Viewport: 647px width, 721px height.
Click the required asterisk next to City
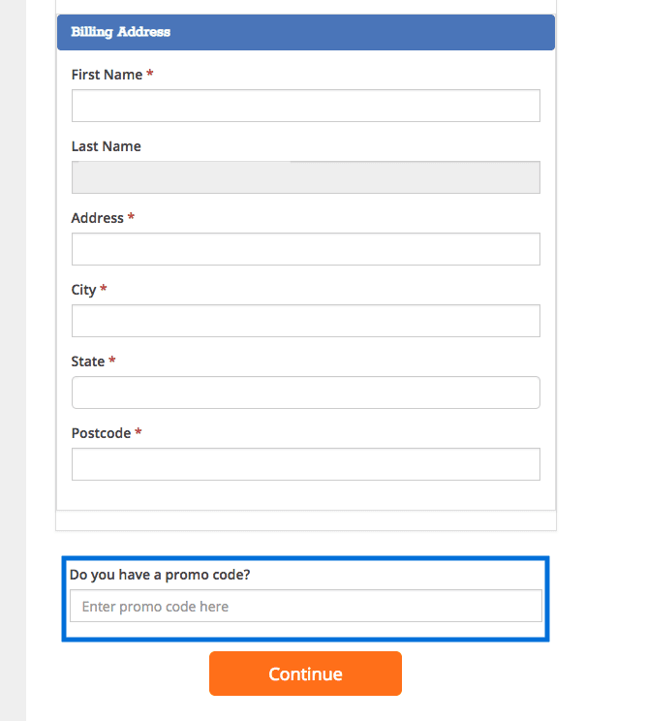104,290
